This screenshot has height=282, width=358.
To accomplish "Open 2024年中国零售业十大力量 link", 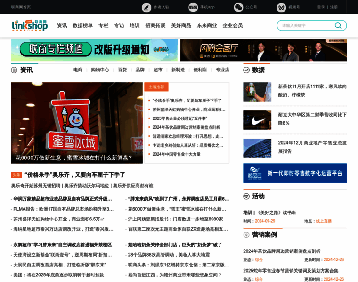I will pos(177,154).
